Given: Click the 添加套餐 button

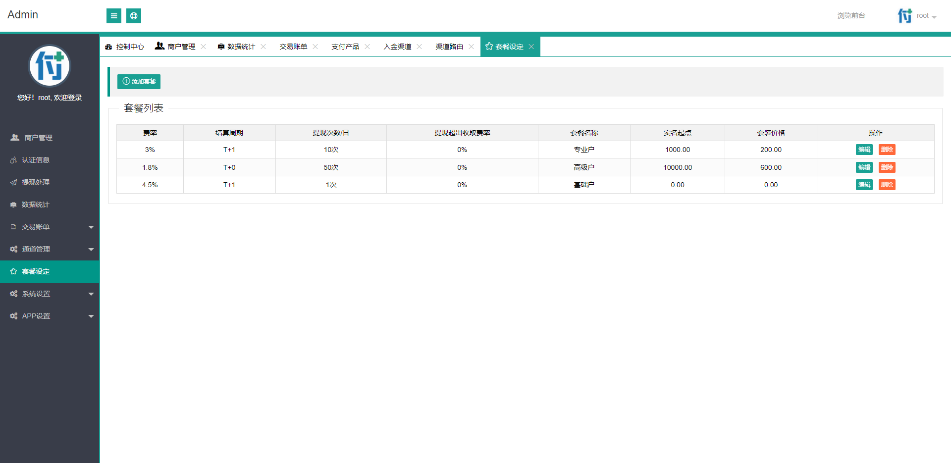Looking at the screenshot, I should (x=139, y=81).
